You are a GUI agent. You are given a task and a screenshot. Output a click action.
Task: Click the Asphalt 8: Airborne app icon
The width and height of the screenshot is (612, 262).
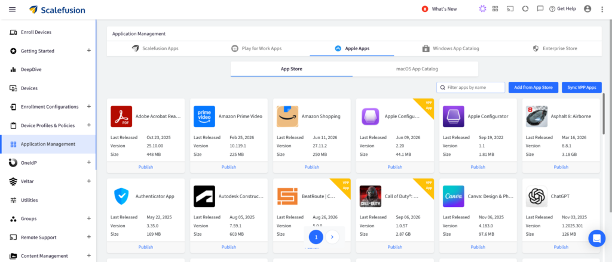tap(537, 116)
